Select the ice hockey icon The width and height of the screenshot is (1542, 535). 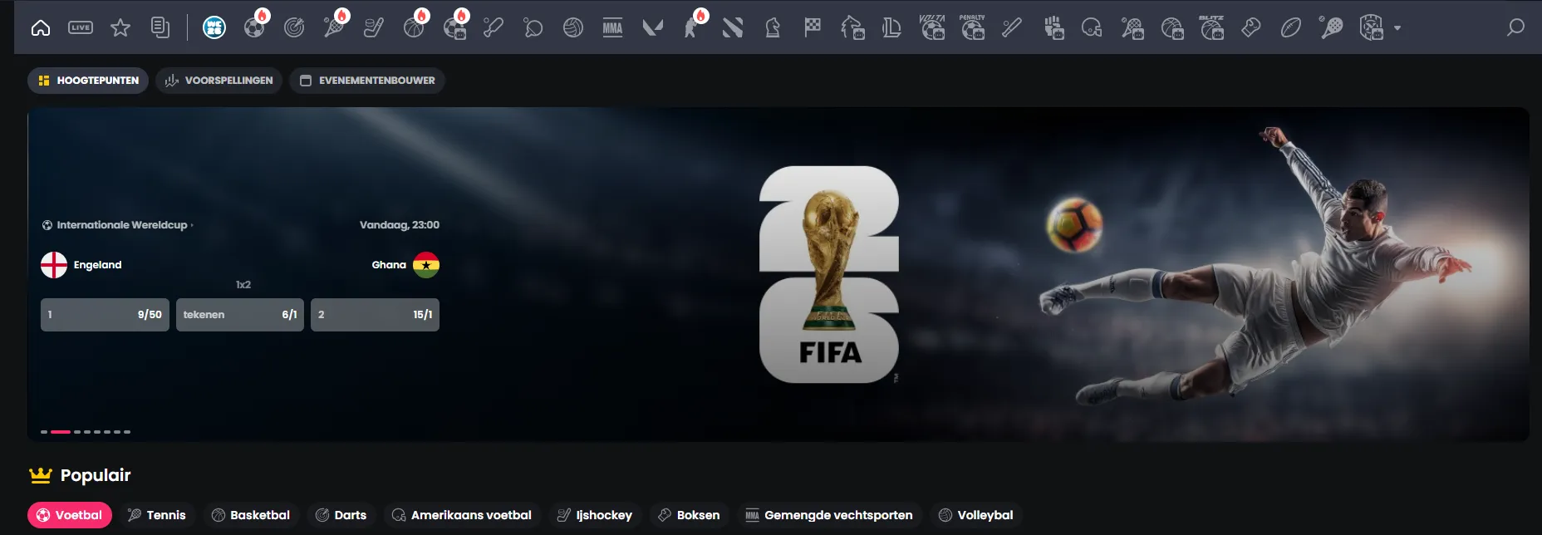374,27
